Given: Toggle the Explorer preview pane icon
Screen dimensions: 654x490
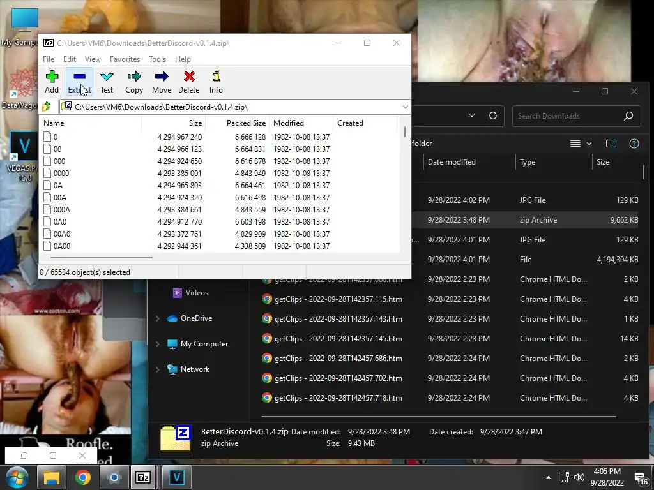Looking at the screenshot, I should pyautogui.click(x=611, y=144).
